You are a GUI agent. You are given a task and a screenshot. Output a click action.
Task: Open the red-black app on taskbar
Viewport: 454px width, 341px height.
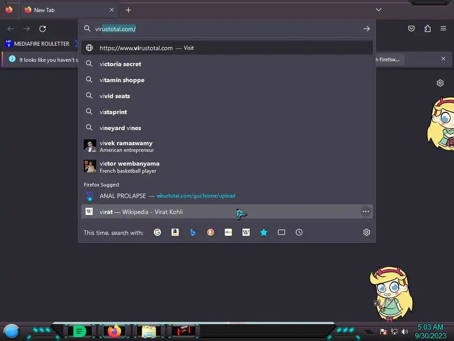point(184,331)
